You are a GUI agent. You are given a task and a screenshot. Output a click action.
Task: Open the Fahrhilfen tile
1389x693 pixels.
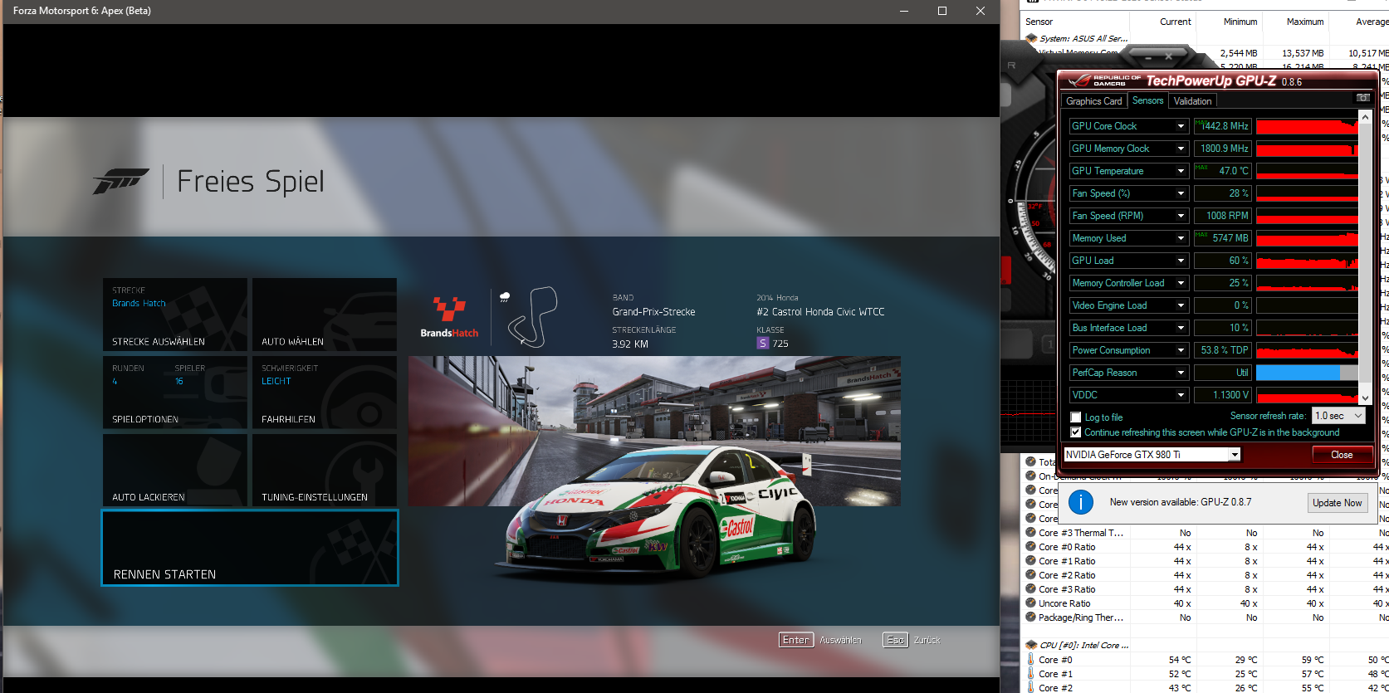325,393
